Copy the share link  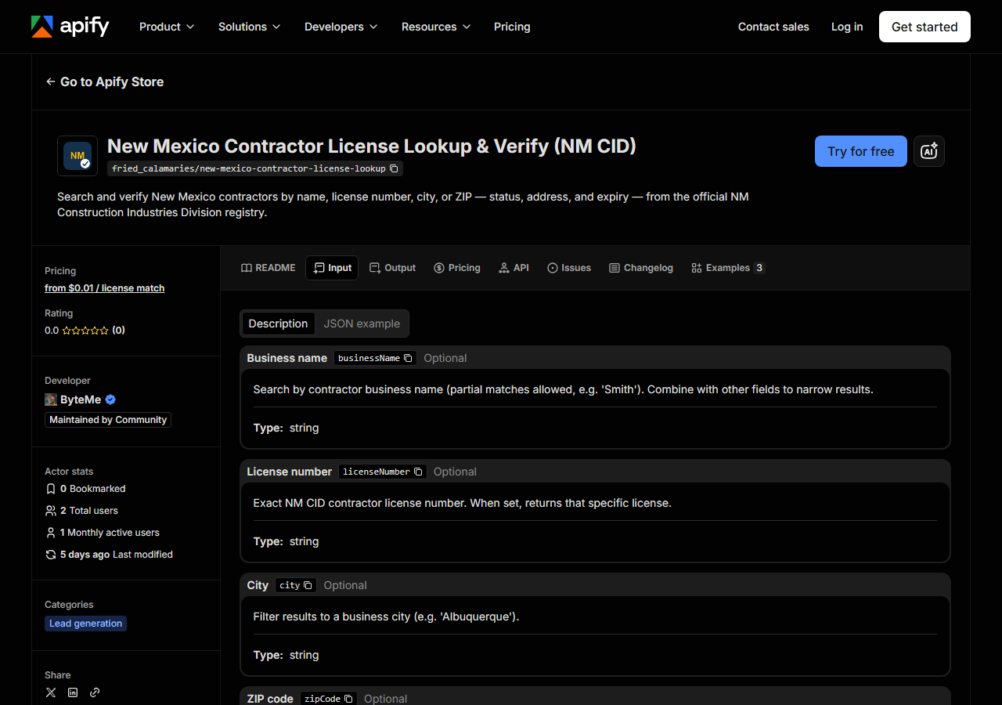click(95, 692)
